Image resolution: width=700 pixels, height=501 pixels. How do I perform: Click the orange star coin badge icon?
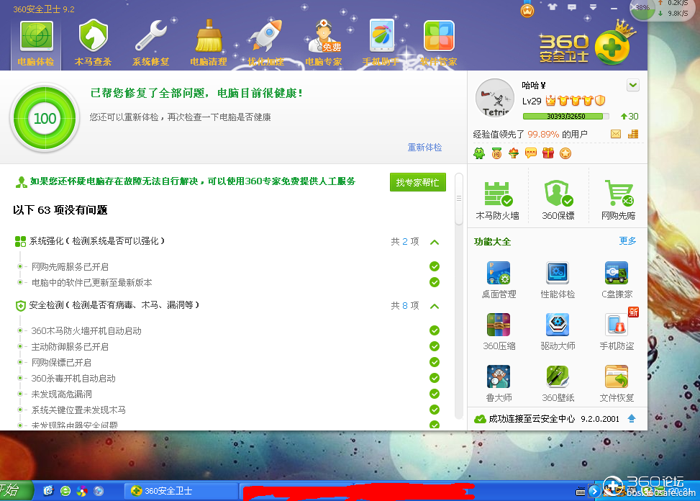pyautogui.click(x=565, y=153)
